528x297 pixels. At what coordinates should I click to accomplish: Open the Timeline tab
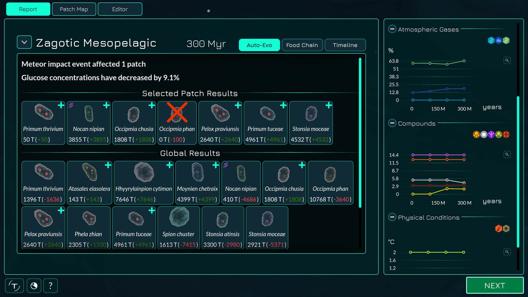click(x=345, y=45)
